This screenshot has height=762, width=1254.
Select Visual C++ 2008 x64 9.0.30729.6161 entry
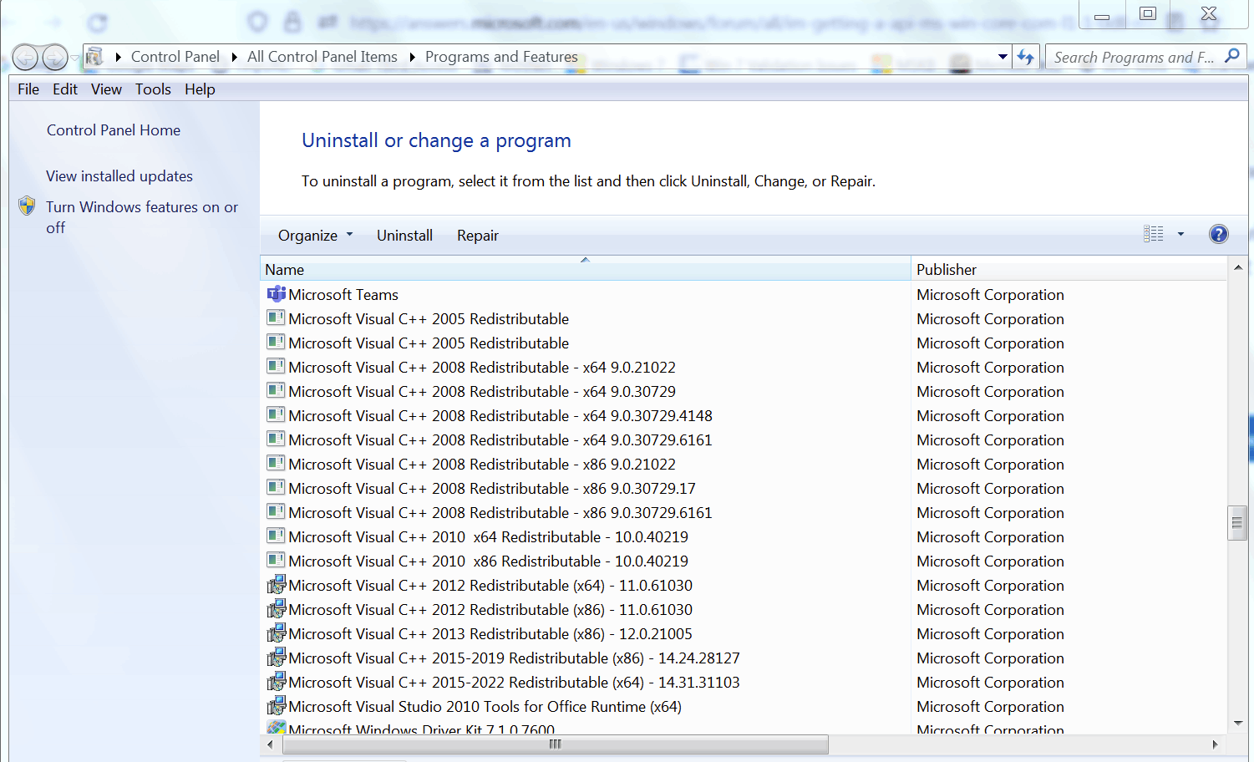(x=500, y=439)
